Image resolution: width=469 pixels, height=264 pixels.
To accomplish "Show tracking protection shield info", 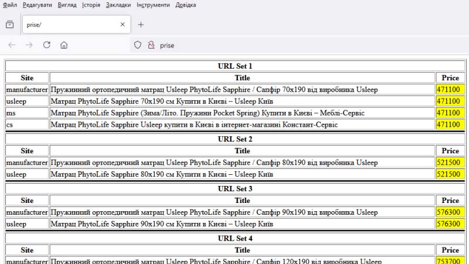I will coord(138,45).
